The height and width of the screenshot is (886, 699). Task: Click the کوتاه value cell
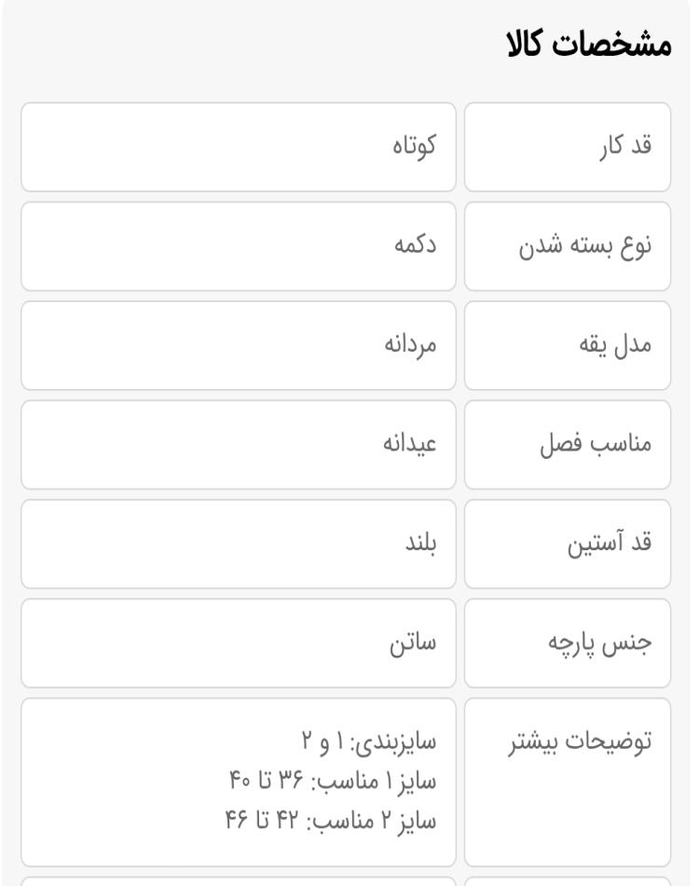point(239,147)
